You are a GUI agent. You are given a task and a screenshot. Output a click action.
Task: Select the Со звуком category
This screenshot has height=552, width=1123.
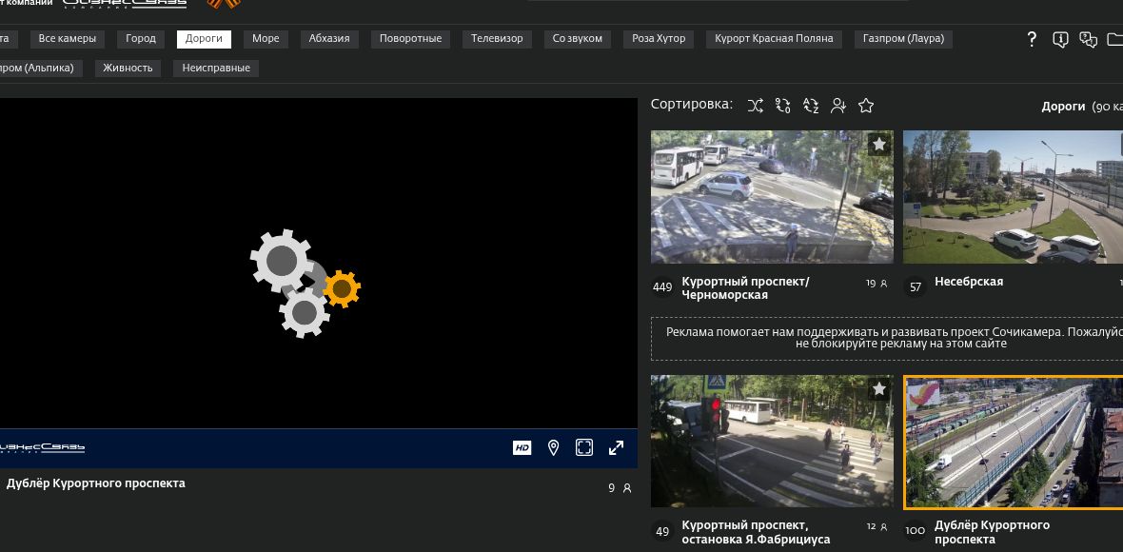pyautogui.click(x=578, y=39)
